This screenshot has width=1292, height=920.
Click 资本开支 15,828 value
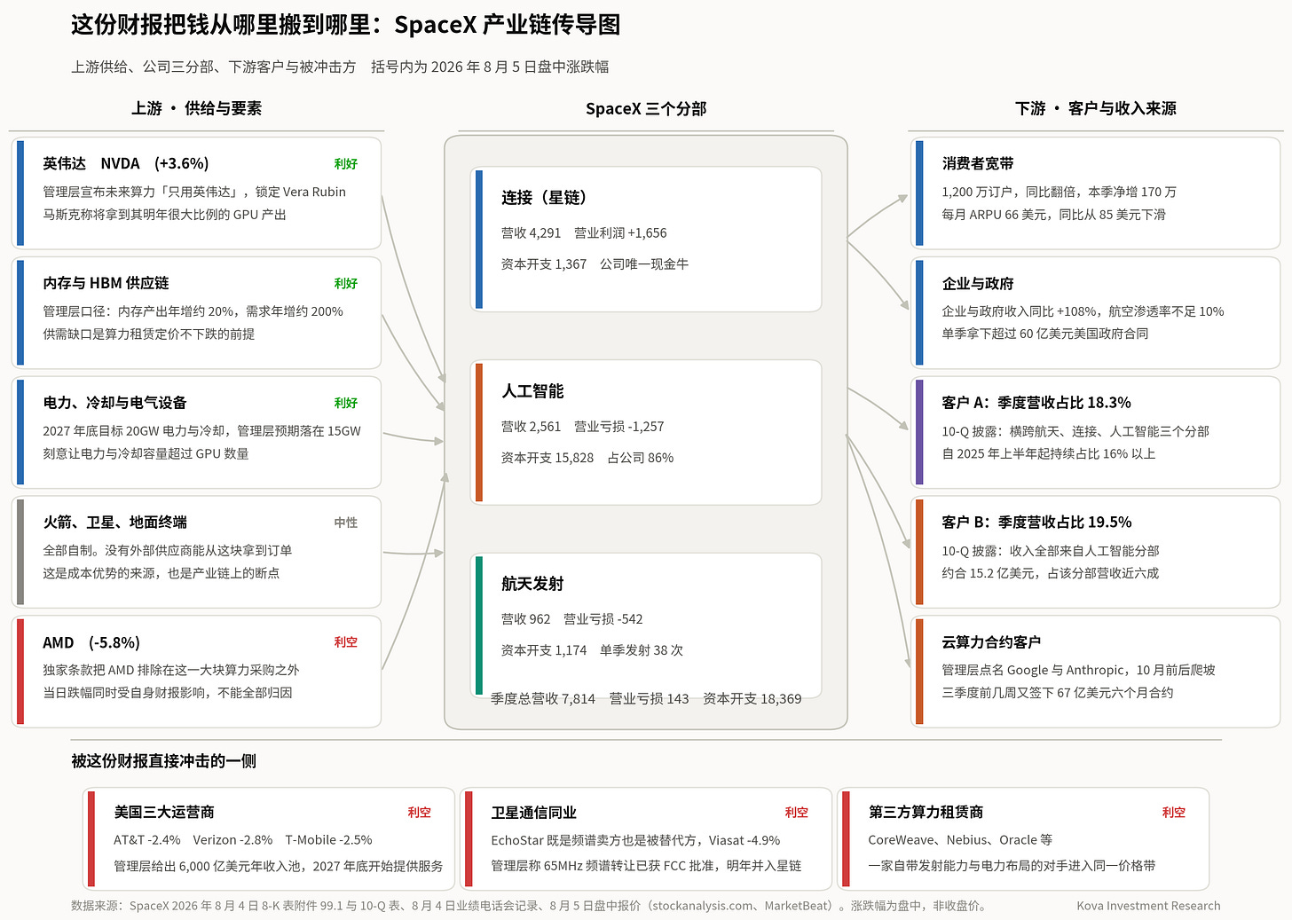click(x=548, y=458)
